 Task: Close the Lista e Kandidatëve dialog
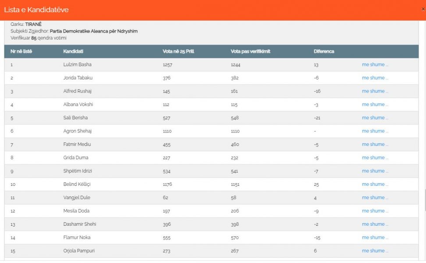[x=423, y=9]
